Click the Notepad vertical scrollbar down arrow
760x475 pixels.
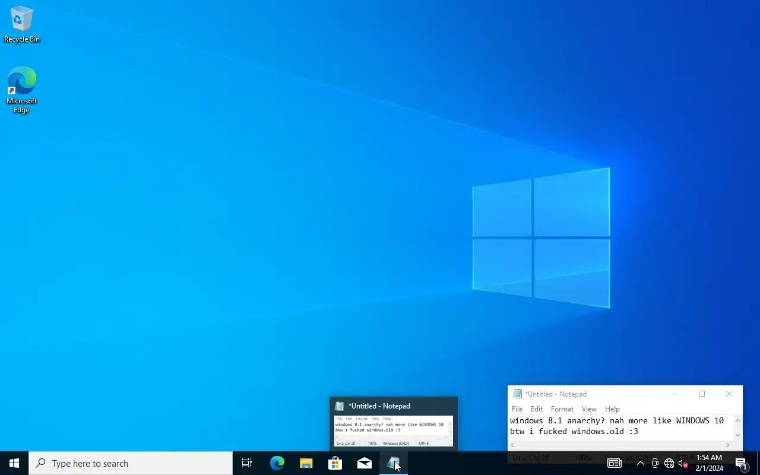pyautogui.click(x=738, y=435)
